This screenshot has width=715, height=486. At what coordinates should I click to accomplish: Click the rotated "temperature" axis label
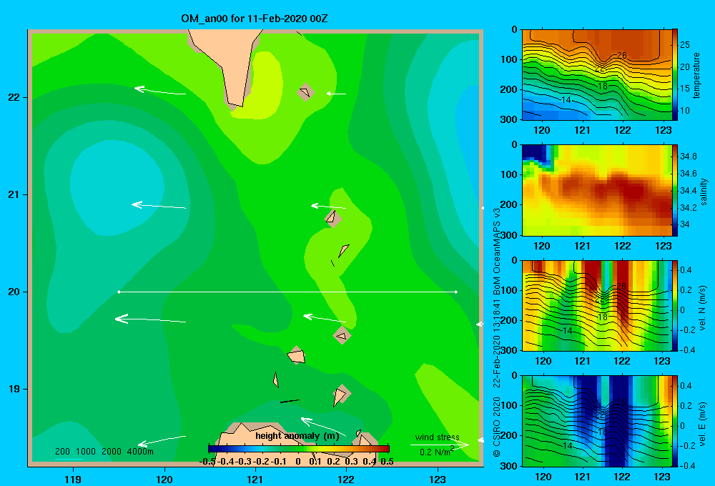(696, 75)
